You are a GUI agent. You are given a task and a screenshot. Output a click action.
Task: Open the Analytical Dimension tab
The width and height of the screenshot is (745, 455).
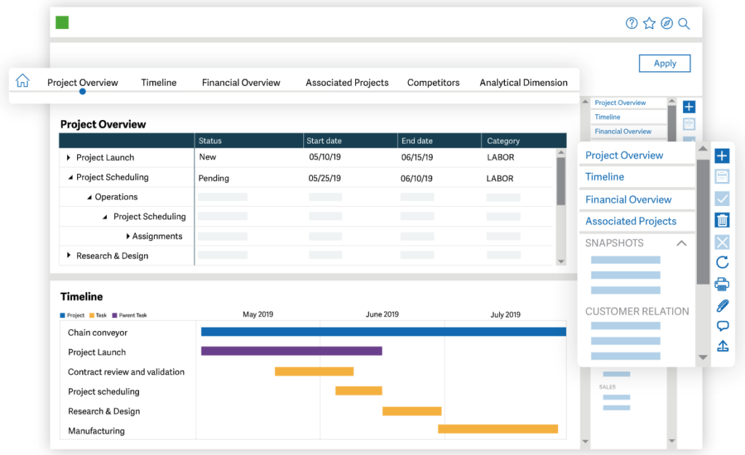pyautogui.click(x=524, y=82)
